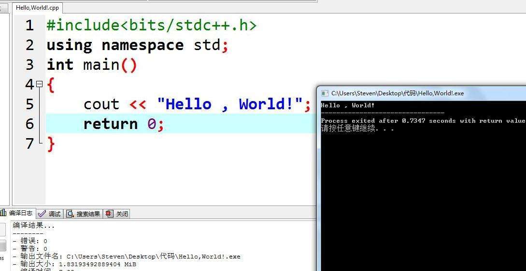Select the Hello,World!.cpp editor tab
The image size is (526, 271).
click(37, 7)
